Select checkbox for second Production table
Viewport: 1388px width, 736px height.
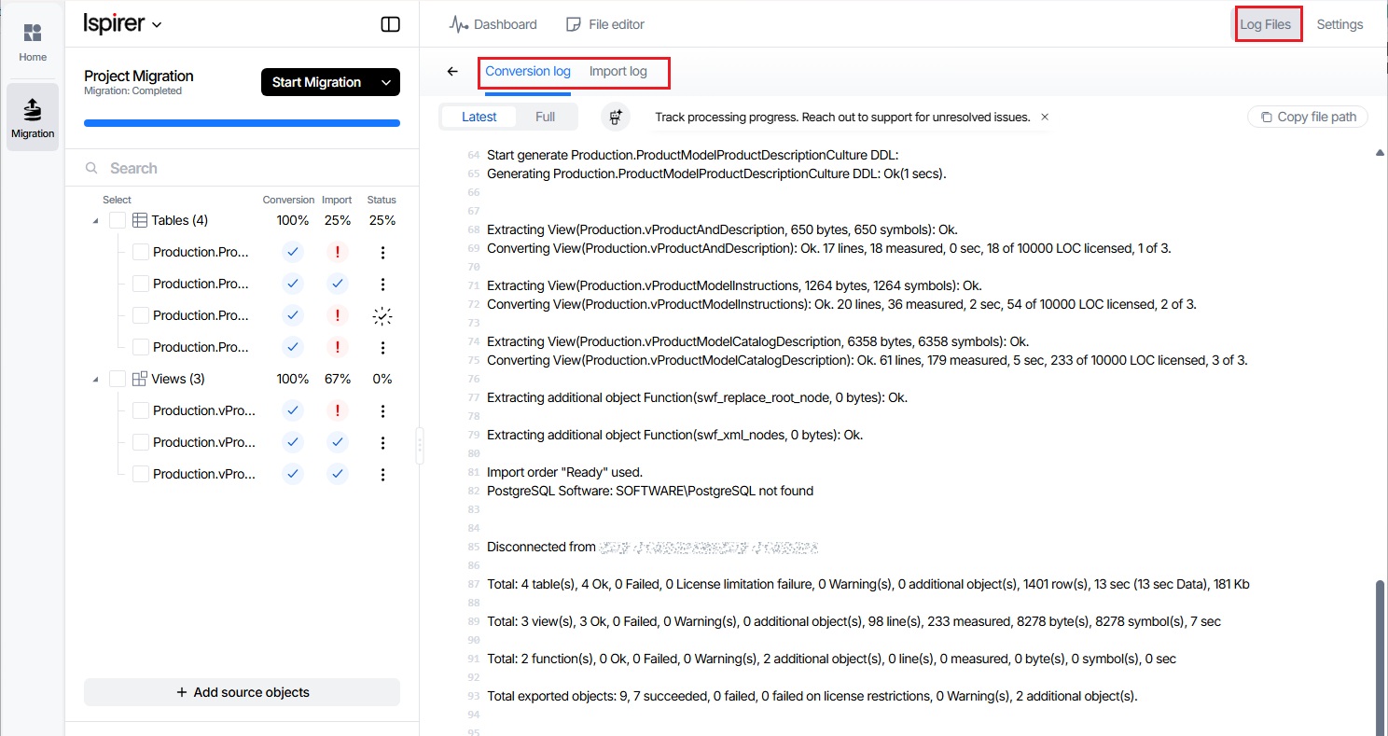pyautogui.click(x=141, y=284)
